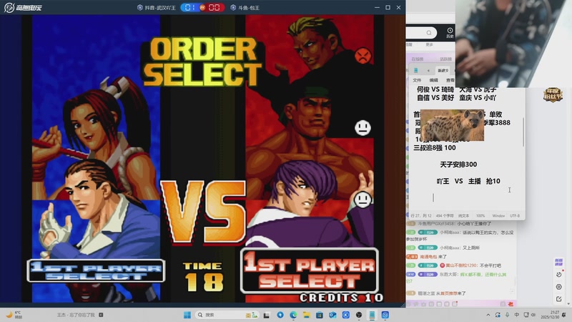Image resolution: width=572 pixels, height=322 pixels.
Task: Click the blue-red score counter in title bar
Action: coord(202,7)
